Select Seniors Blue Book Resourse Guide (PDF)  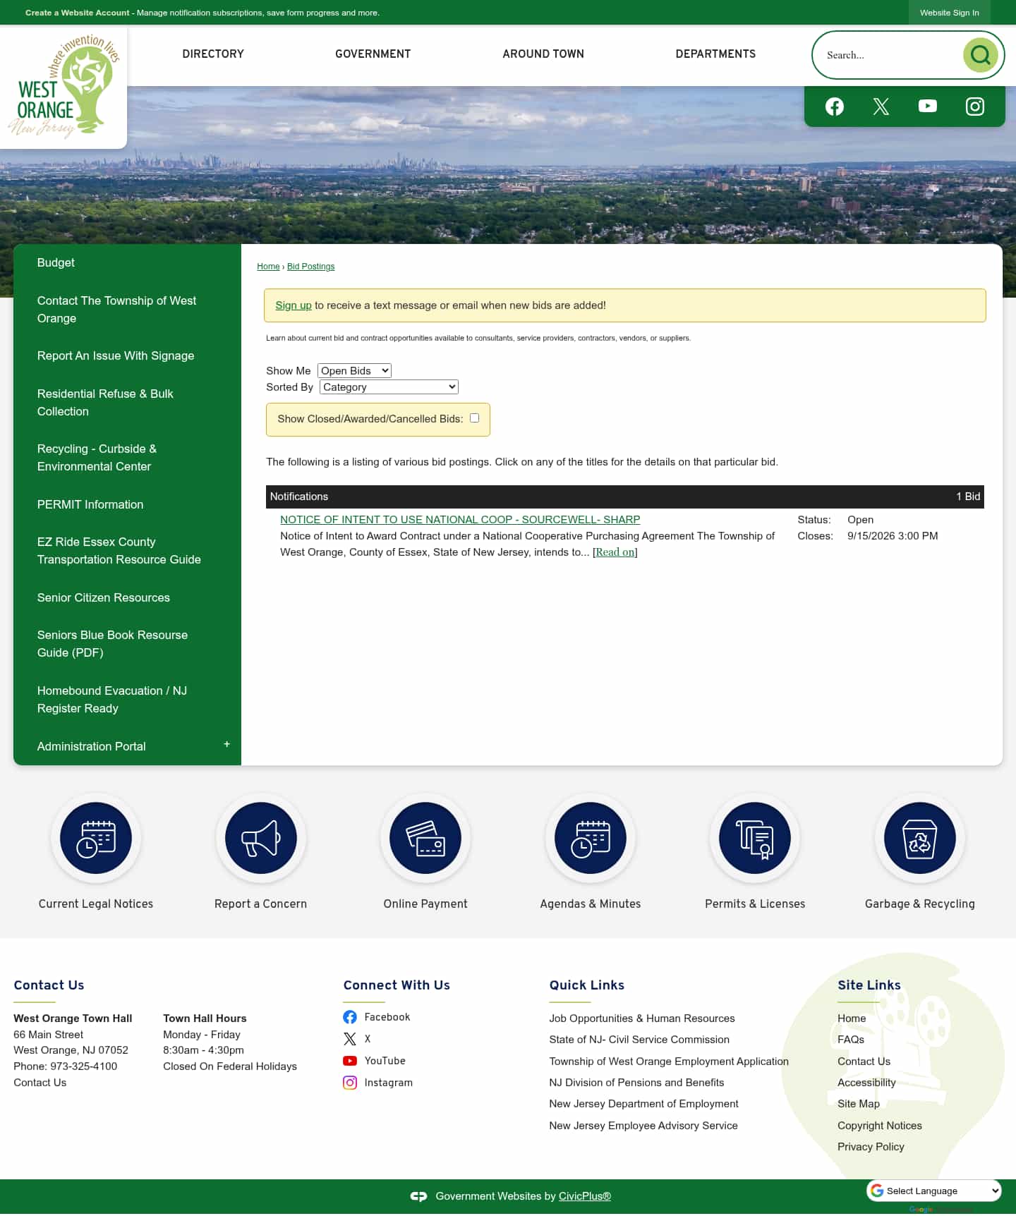tap(112, 644)
